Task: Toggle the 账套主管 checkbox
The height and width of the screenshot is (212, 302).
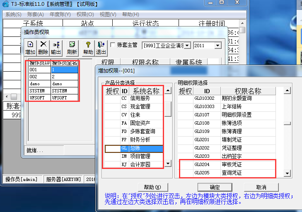Action: [113, 45]
